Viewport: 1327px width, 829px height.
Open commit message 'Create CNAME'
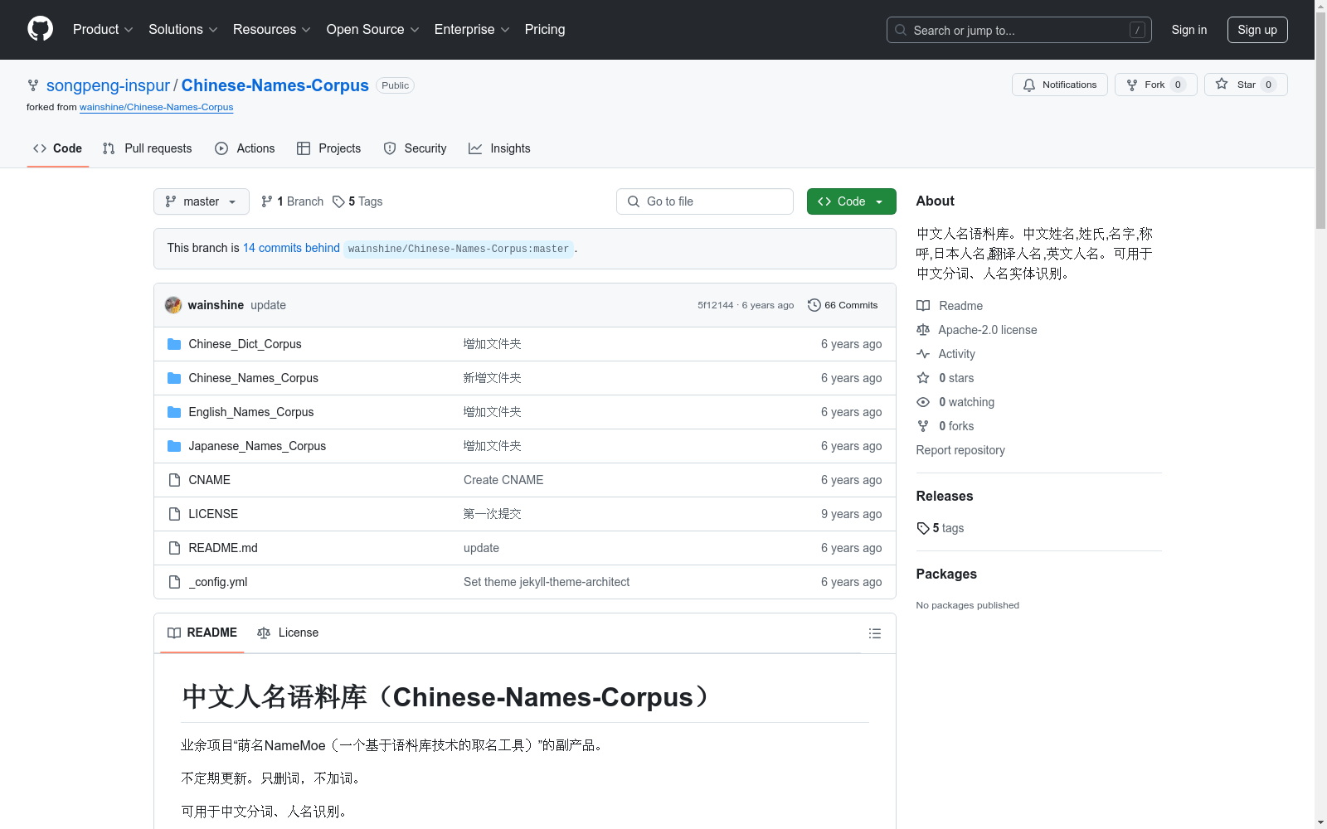[503, 480]
